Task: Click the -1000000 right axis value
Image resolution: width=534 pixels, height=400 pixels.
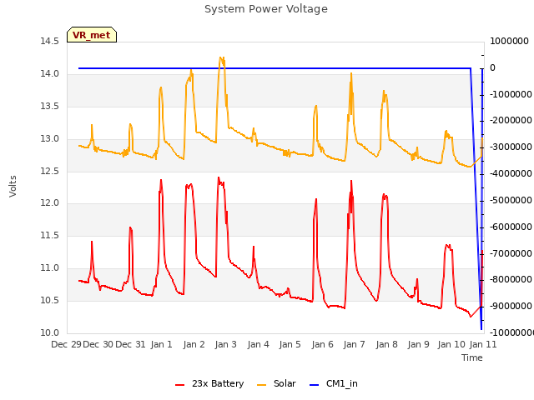Action: point(511,94)
